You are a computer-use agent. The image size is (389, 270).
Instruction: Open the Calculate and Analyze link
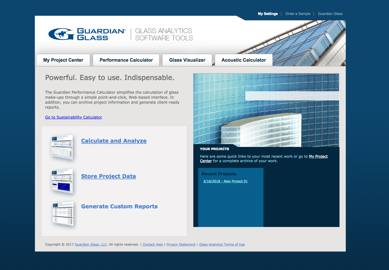point(114,141)
